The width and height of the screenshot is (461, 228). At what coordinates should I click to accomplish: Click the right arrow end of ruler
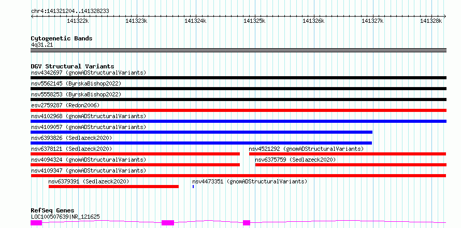445,17
